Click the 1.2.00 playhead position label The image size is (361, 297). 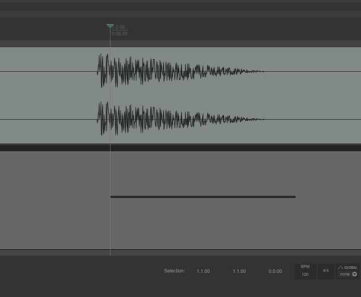pyautogui.click(x=119, y=27)
